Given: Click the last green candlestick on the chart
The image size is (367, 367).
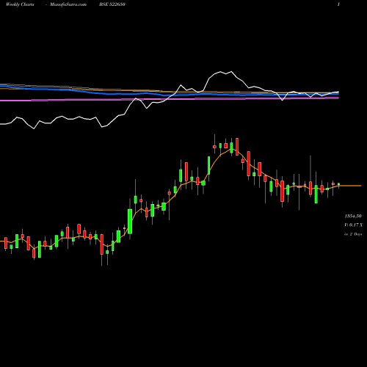Looking at the screenshot, I should click(339, 184).
